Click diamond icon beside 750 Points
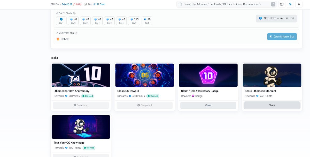Viewport: 310px width, 157px height. tap(257, 96)
